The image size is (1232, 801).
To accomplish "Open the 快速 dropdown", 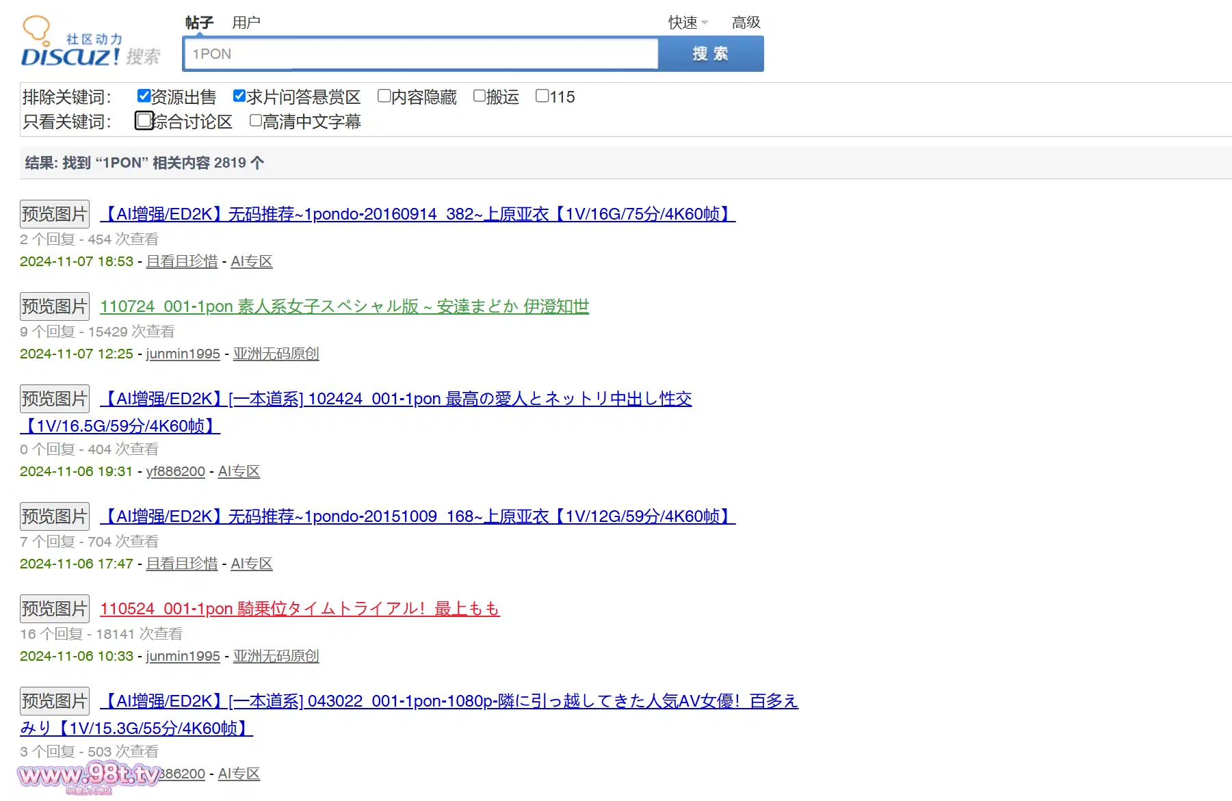I will click(687, 23).
